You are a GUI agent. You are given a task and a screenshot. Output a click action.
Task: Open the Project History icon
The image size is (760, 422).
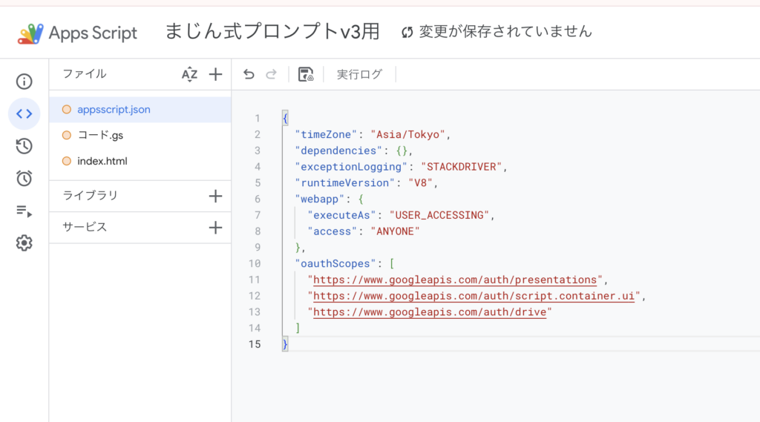pyautogui.click(x=24, y=146)
